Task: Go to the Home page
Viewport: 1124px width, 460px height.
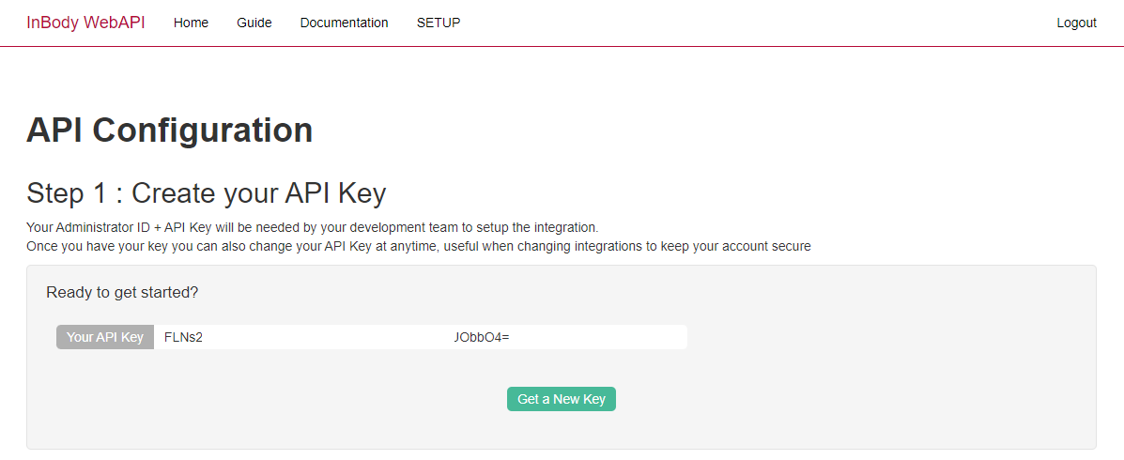Action: pos(191,23)
